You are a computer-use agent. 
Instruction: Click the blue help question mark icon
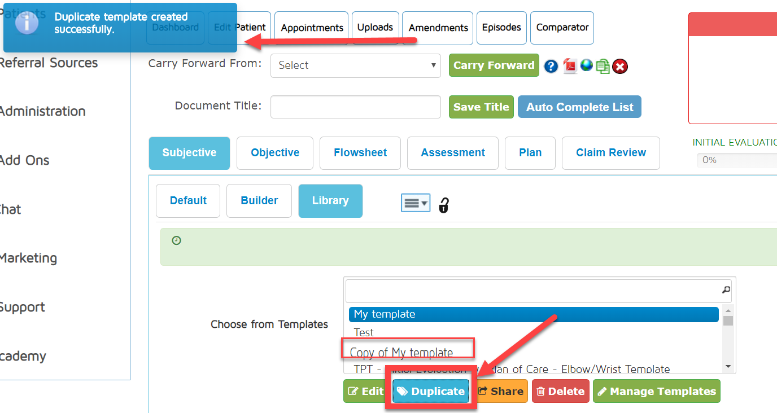[x=551, y=67]
